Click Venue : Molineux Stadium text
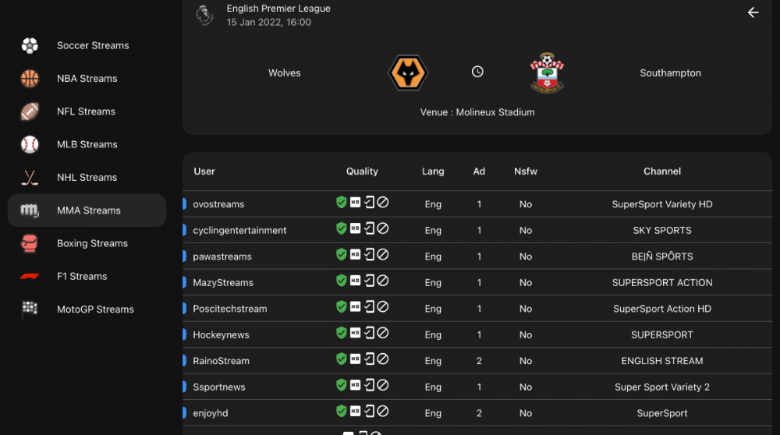 tap(477, 112)
